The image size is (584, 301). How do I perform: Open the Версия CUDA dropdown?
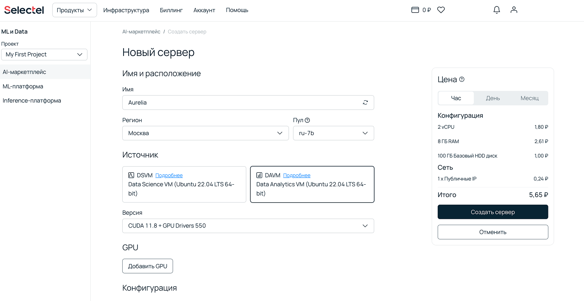(x=248, y=226)
